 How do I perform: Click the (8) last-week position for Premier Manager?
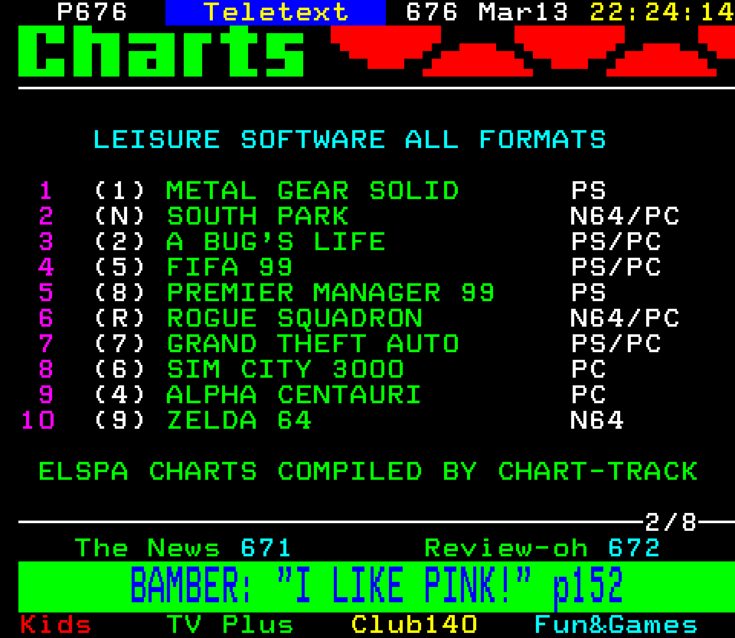coord(120,292)
